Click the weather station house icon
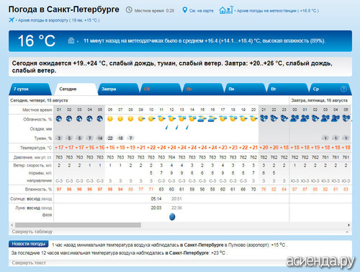This screenshot has height=272, width=360. 226,10
